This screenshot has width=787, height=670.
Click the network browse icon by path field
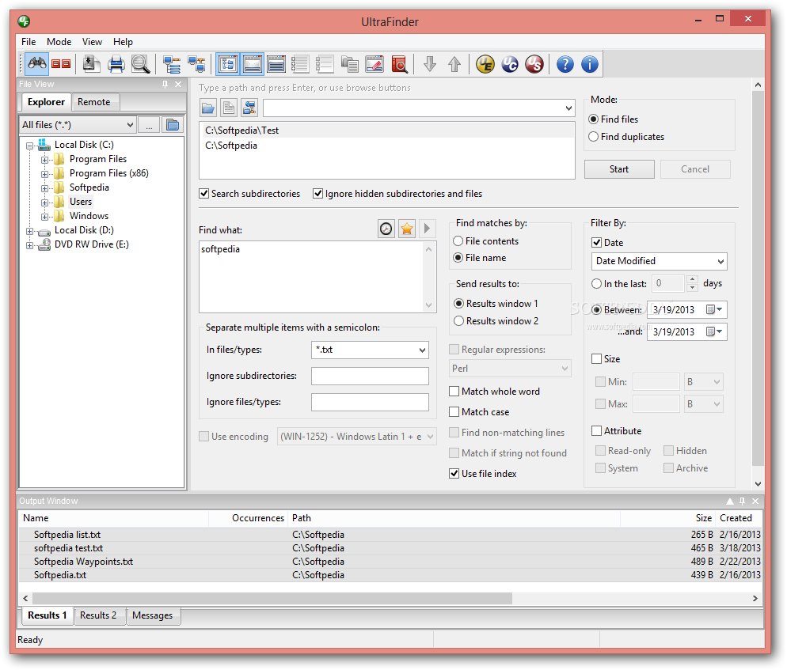(249, 108)
